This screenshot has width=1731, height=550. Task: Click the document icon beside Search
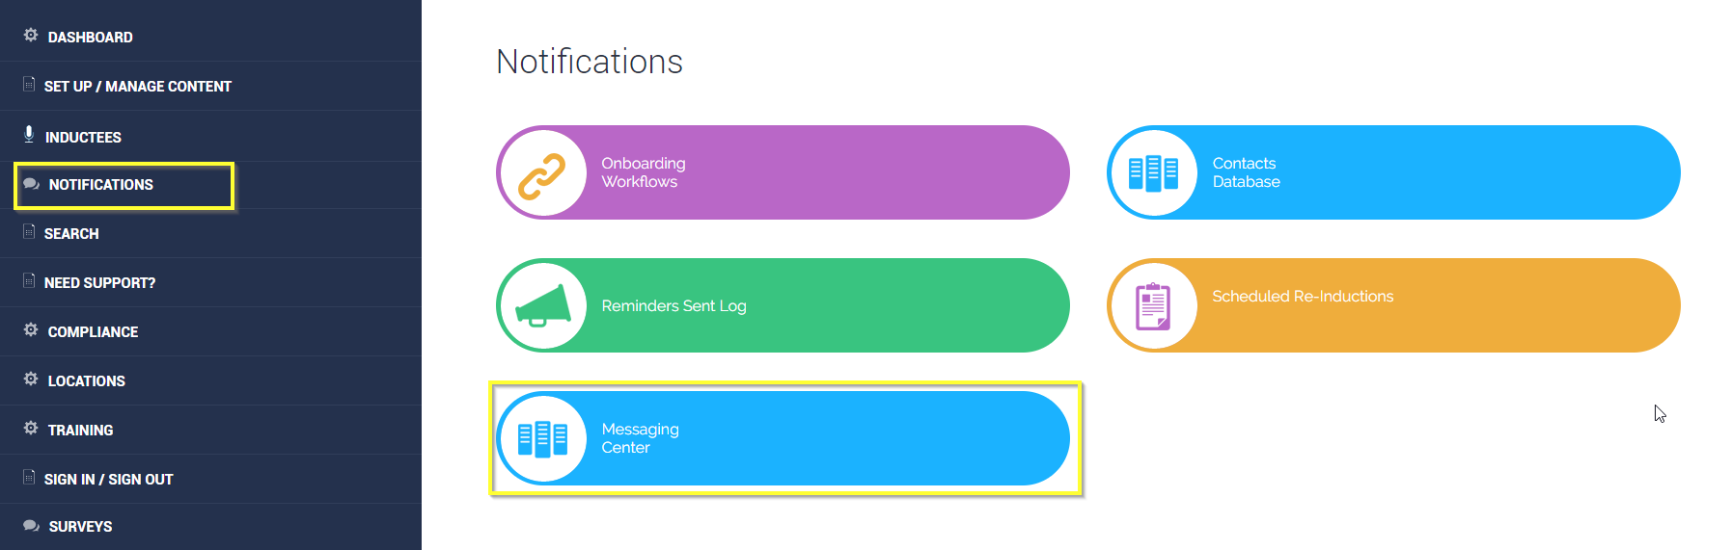tap(29, 232)
